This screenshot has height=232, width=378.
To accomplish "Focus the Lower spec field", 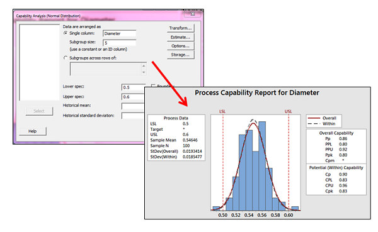I will click(x=133, y=87).
